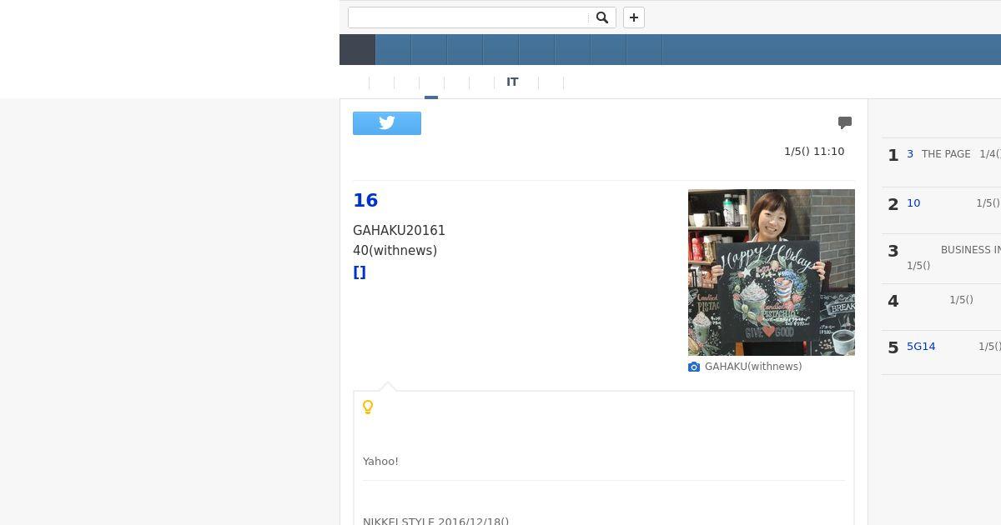Click the NIKKEI STYLE 2016/12/18 related link
The width and height of the screenshot is (1001, 525).
tap(436, 521)
